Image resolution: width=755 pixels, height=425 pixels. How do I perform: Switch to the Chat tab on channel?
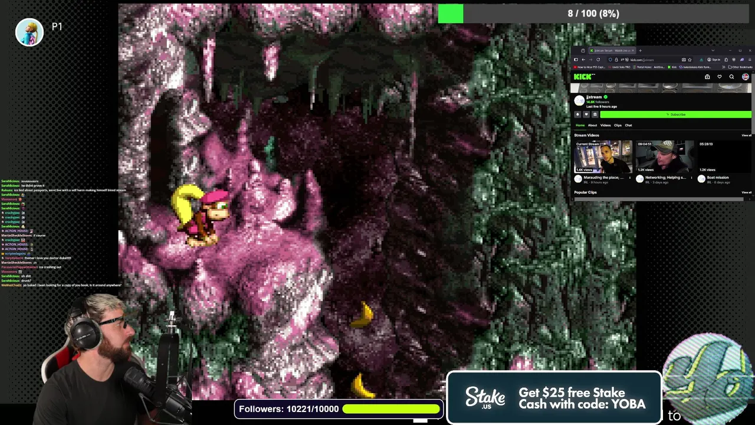(x=628, y=125)
